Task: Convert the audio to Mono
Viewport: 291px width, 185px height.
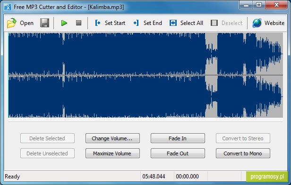Action: (243, 153)
